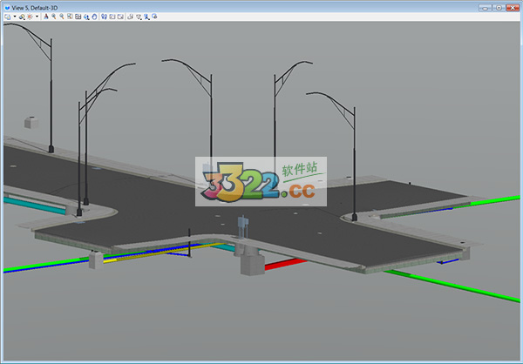Activate the Pan View hand tool
Image resolution: width=523 pixels, height=364 pixels.
(x=94, y=17)
